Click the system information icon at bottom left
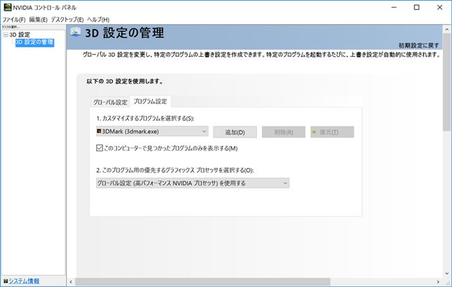 click(x=6, y=281)
